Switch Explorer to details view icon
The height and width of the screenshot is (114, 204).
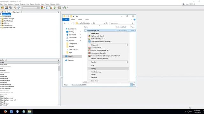pos(131,85)
